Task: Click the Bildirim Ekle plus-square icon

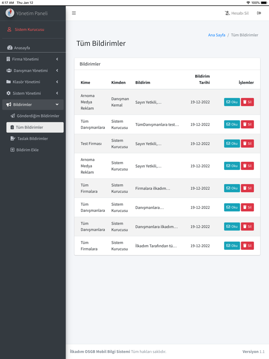Action: [x=12, y=150]
